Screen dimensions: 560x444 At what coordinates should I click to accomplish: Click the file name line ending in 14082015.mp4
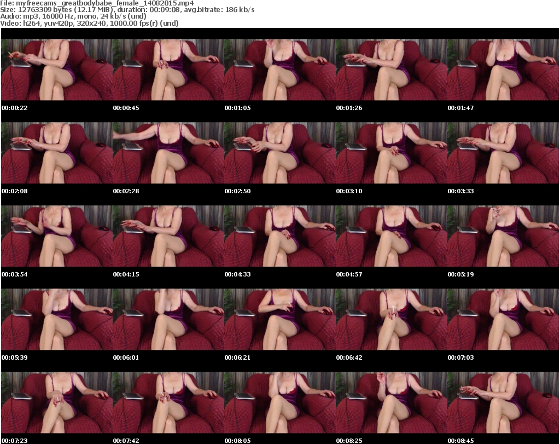point(97,3)
